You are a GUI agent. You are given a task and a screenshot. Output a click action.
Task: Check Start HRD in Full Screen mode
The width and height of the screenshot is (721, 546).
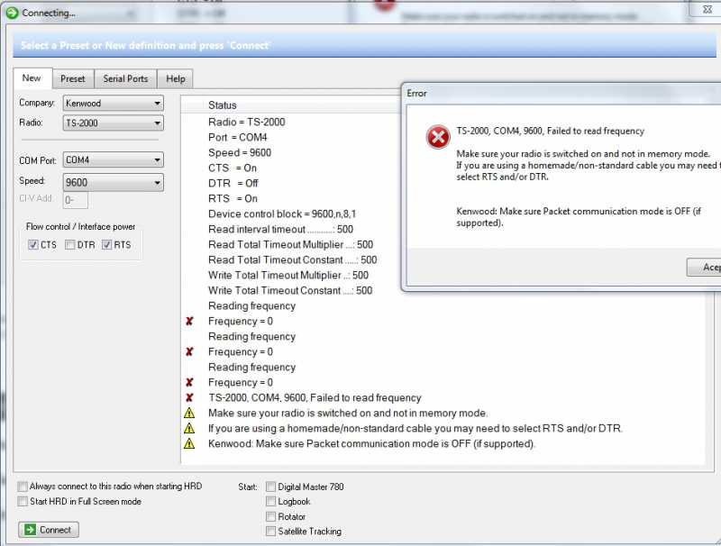22,502
